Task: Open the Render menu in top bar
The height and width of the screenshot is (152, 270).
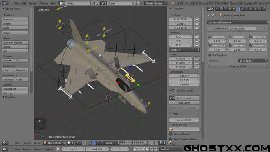Action: pos(33,3)
